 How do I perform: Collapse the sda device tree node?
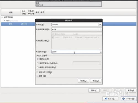click(4, 21)
